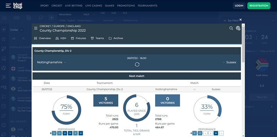
Task: Click Runs per game 470.83 value
Action: coord(114,127)
